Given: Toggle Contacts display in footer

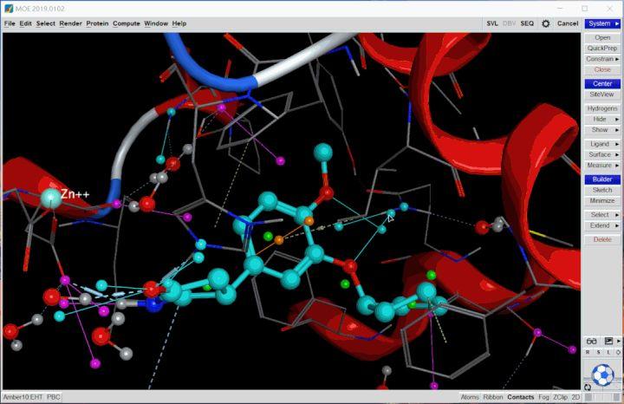Looking at the screenshot, I should tap(521, 397).
